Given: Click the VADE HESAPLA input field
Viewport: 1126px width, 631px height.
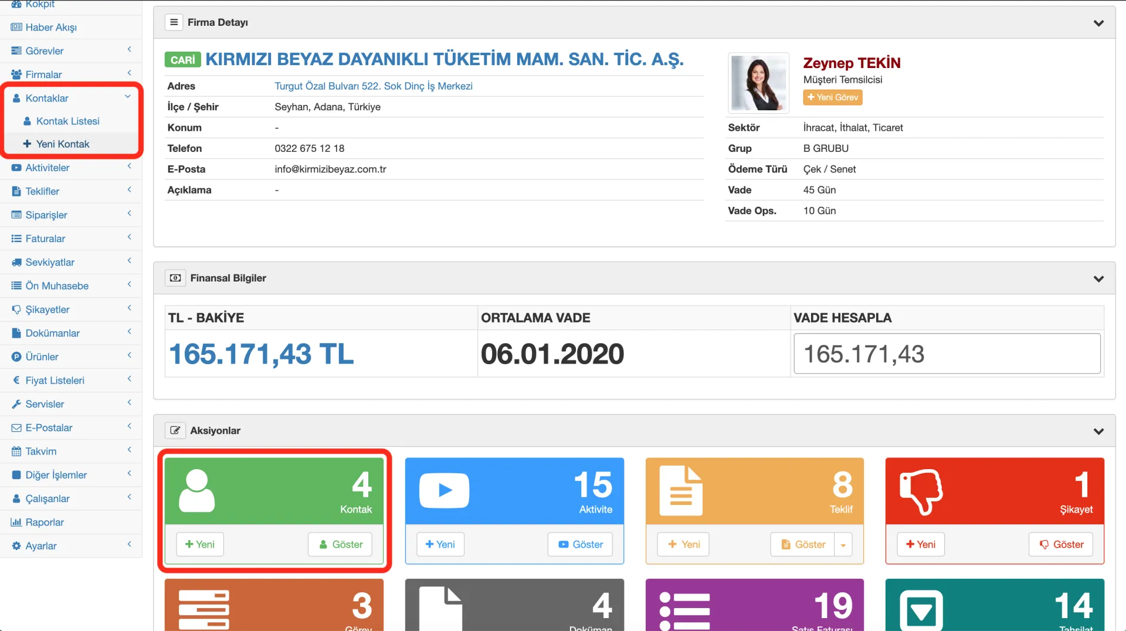Looking at the screenshot, I should click(x=946, y=354).
